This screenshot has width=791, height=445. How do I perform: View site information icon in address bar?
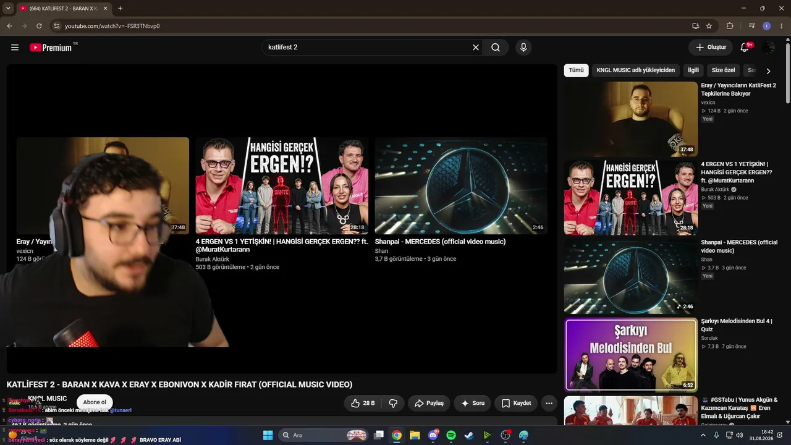click(56, 26)
